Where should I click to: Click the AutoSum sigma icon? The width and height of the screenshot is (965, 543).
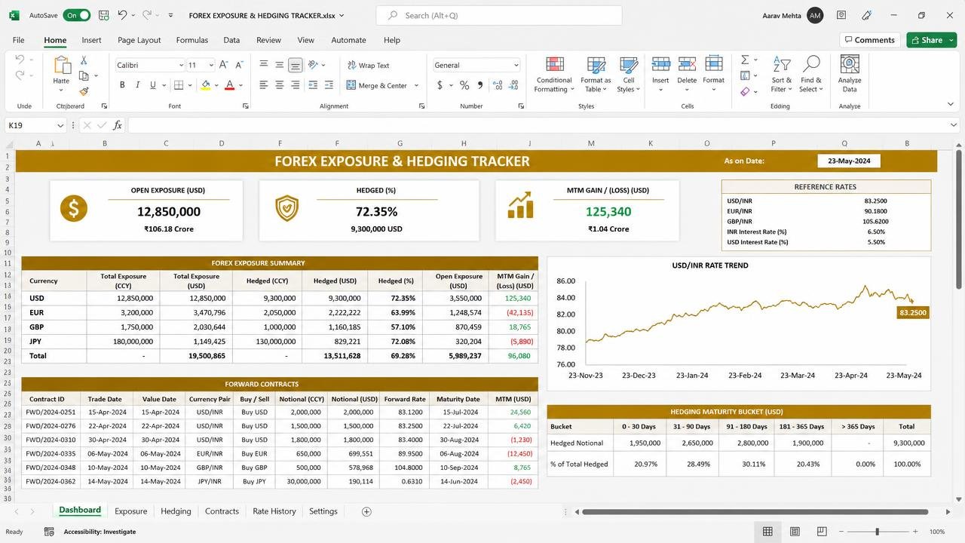745,60
